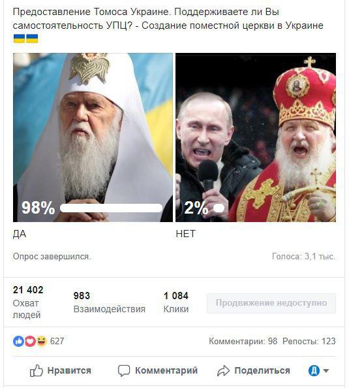Click the 98% result progress bar
The image size is (349, 388).
click(112, 208)
